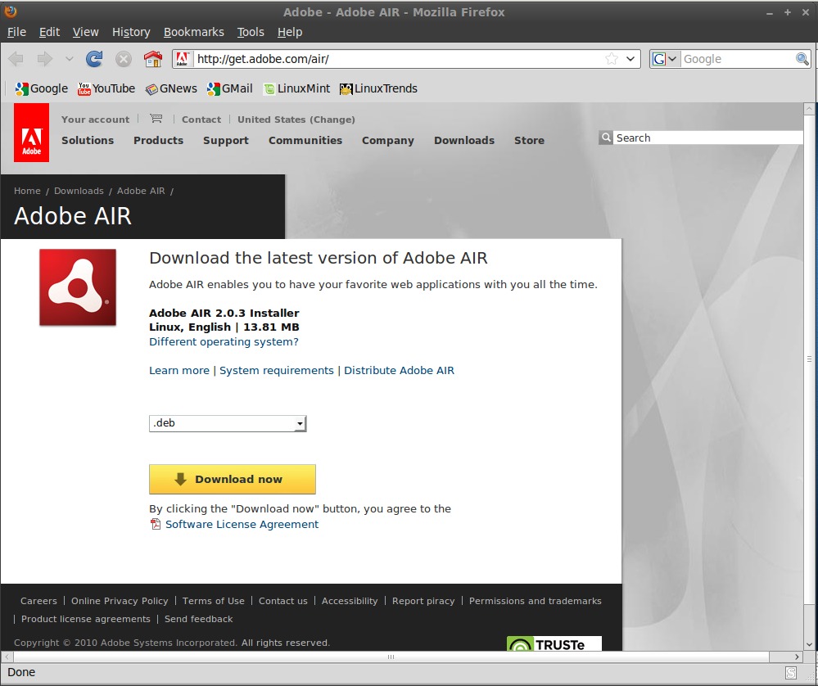Open the GNews bookmark
The image size is (818, 686).
[x=171, y=88]
